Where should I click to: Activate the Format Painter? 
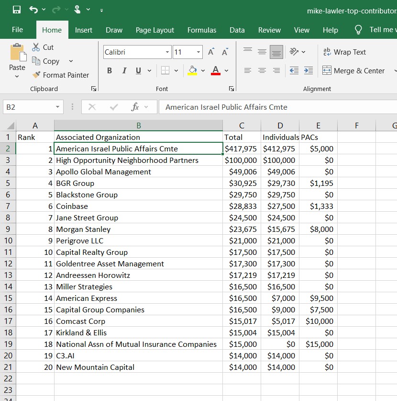[61, 75]
